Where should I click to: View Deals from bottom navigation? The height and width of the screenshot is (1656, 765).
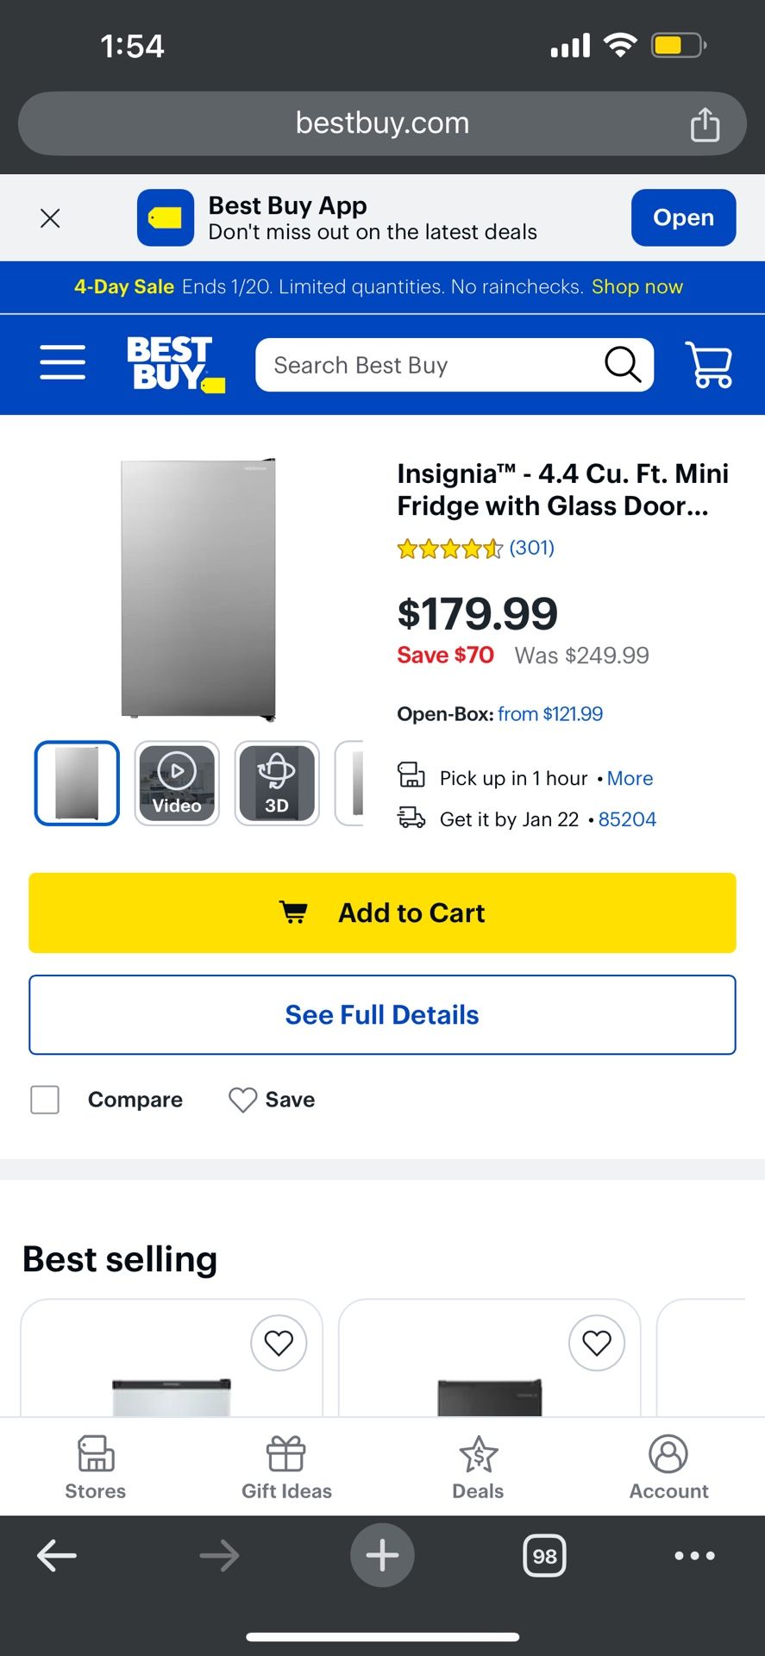coord(477,1466)
